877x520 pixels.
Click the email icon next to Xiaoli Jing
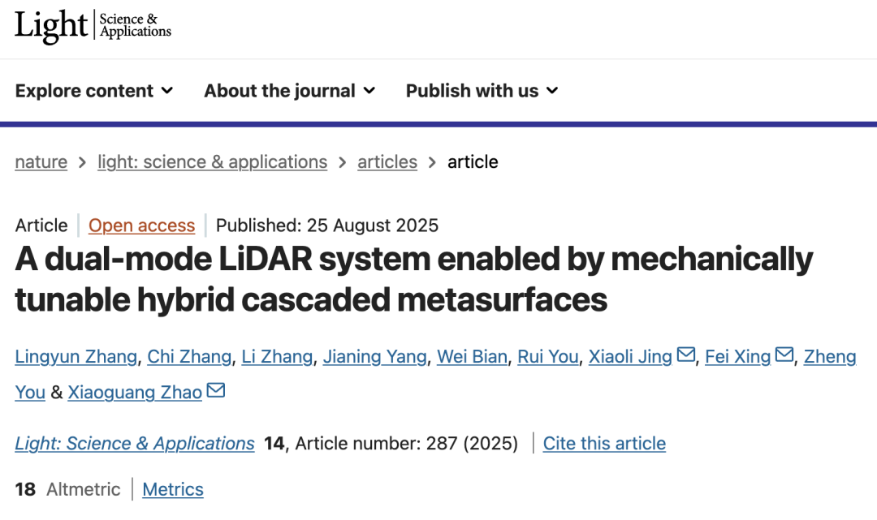click(x=685, y=355)
